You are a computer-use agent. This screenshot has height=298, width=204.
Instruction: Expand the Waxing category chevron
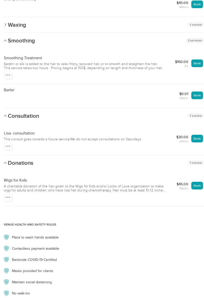pyautogui.click(x=5, y=25)
